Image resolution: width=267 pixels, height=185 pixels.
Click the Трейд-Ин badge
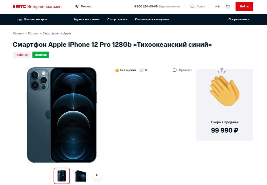22,55
